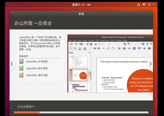The height and width of the screenshot is (116, 164).
Task: Select slide 14 thumbnail in Impress
Action: pos(79,75)
